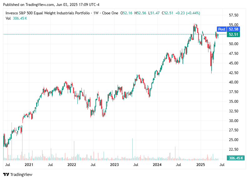The image size is (249, 180).
Task: Click the 27.50 price axis label
Action: 233,130
